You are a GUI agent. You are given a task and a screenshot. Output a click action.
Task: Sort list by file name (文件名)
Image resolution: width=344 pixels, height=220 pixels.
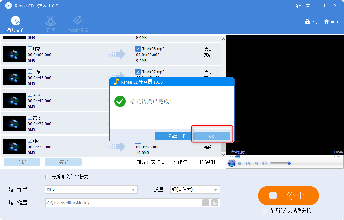tap(158, 162)
